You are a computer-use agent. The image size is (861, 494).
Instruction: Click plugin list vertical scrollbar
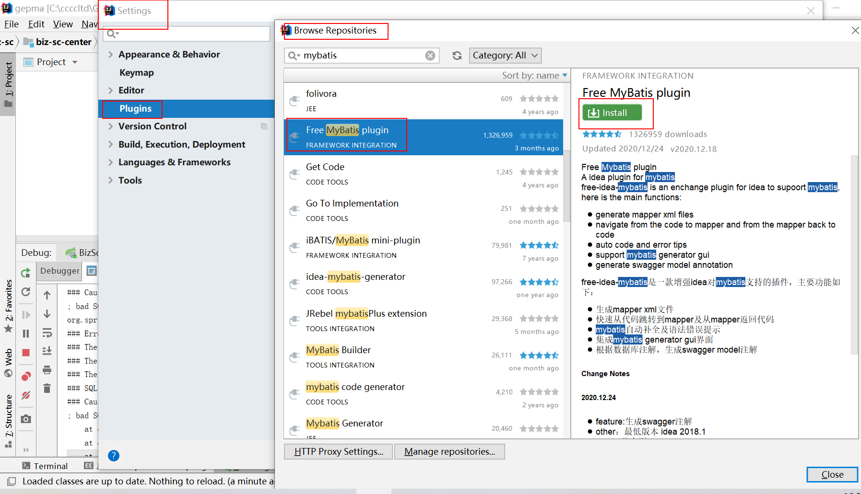566,186
